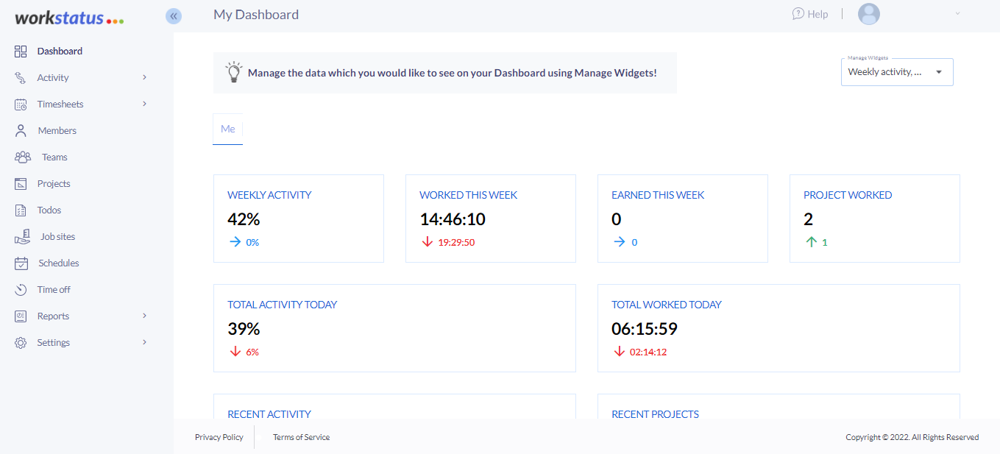Click the Schedules calendar icon
Screen dimensions: 1000x454
click(21, 263)
